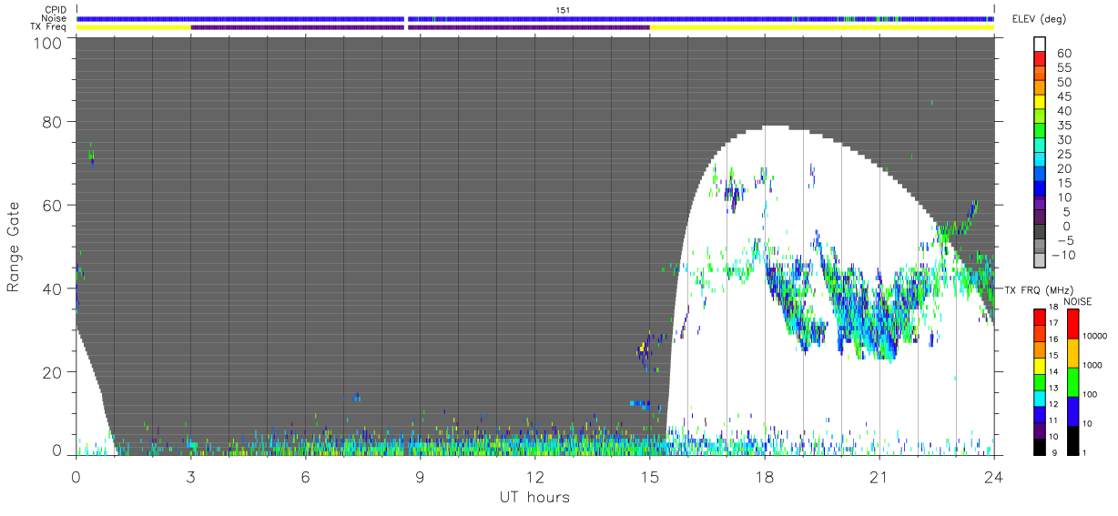Screen dimensions: 1118x516
Task: Click the green swatch in NOISE legend
Action: tap(1073, 382)
